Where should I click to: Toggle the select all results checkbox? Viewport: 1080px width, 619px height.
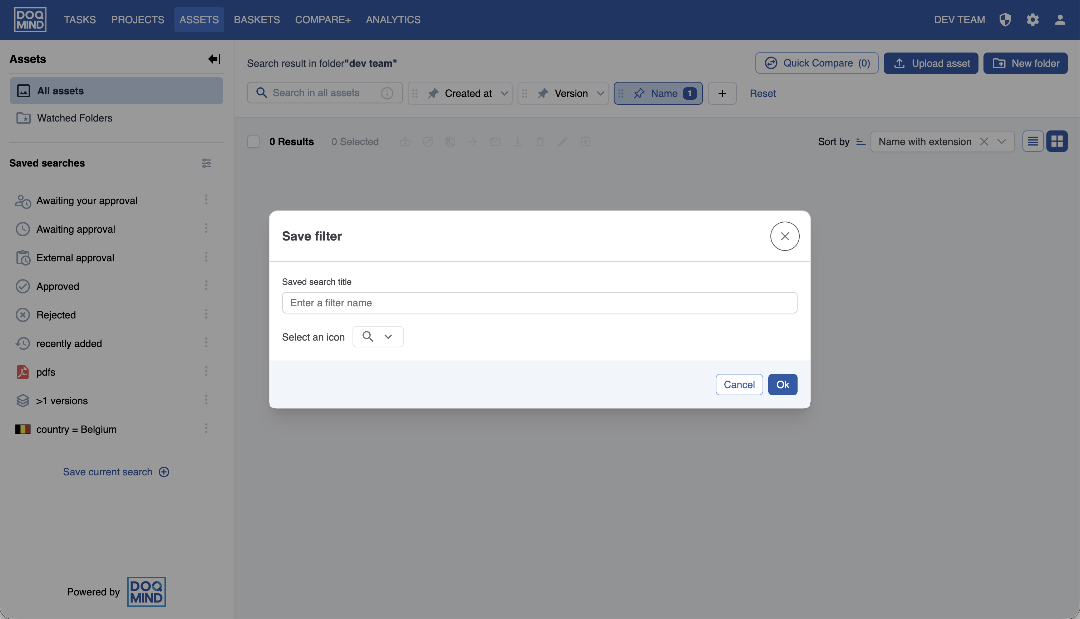click(253, 142)
